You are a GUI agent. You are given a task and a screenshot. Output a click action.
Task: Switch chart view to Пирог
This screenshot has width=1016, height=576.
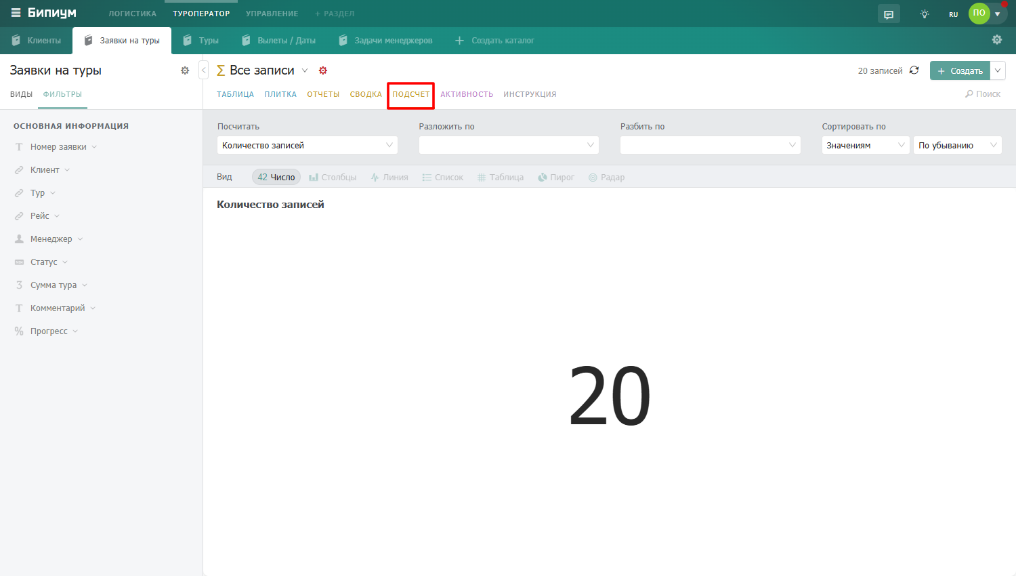tap(556, 177)
